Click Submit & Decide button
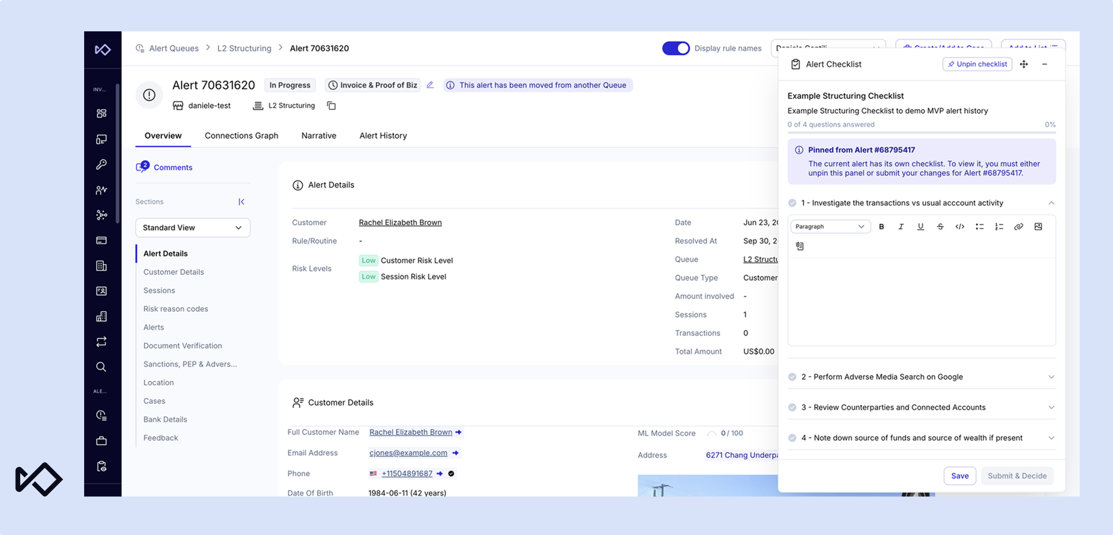The image size is (1113, 535). (1017, 475)
